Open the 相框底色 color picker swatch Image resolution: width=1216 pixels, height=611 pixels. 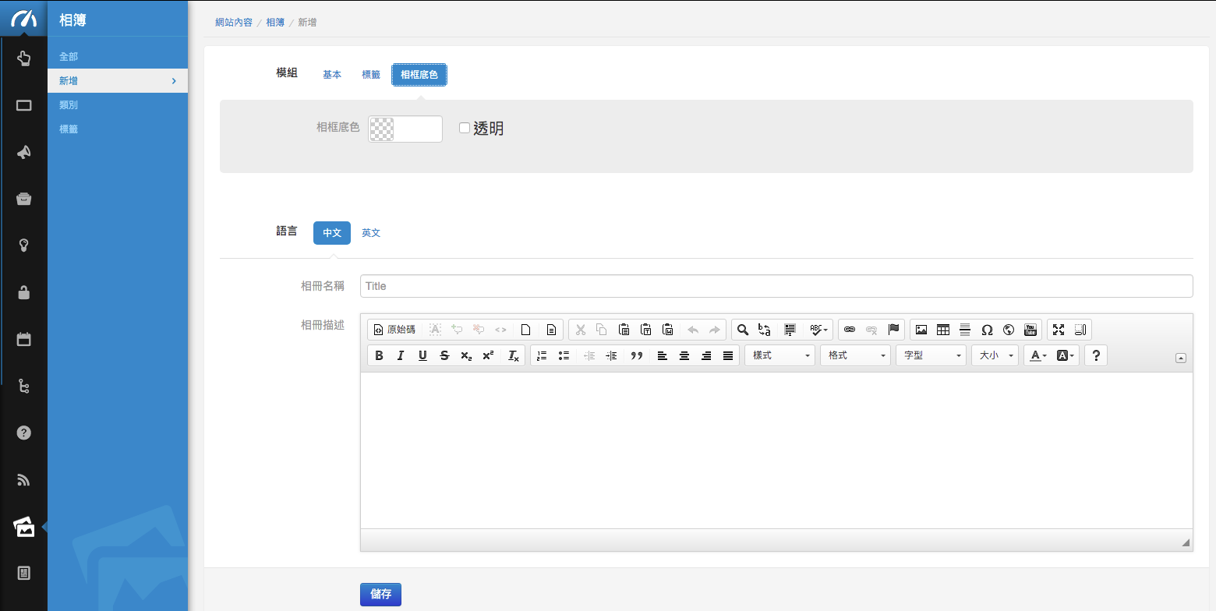click(382, 129)
